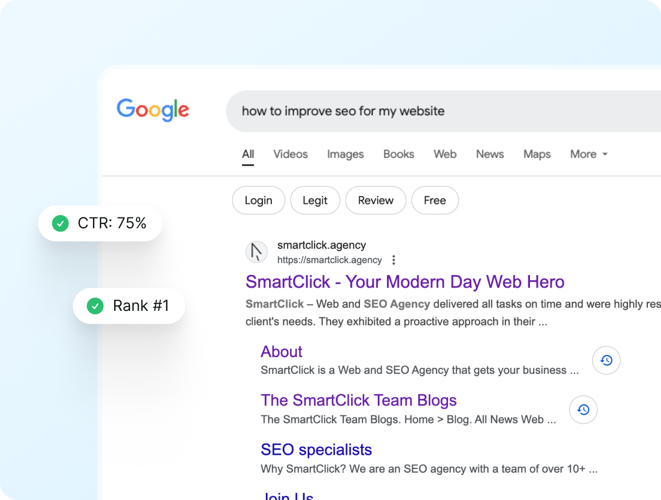Apply the Free filter chip
Viewport: 661px width, 500px height.
pyautogui.click(x=435, y=201)
